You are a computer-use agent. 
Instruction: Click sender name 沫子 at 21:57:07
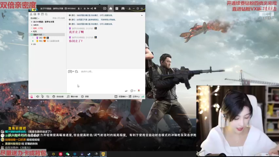point(78,28)
